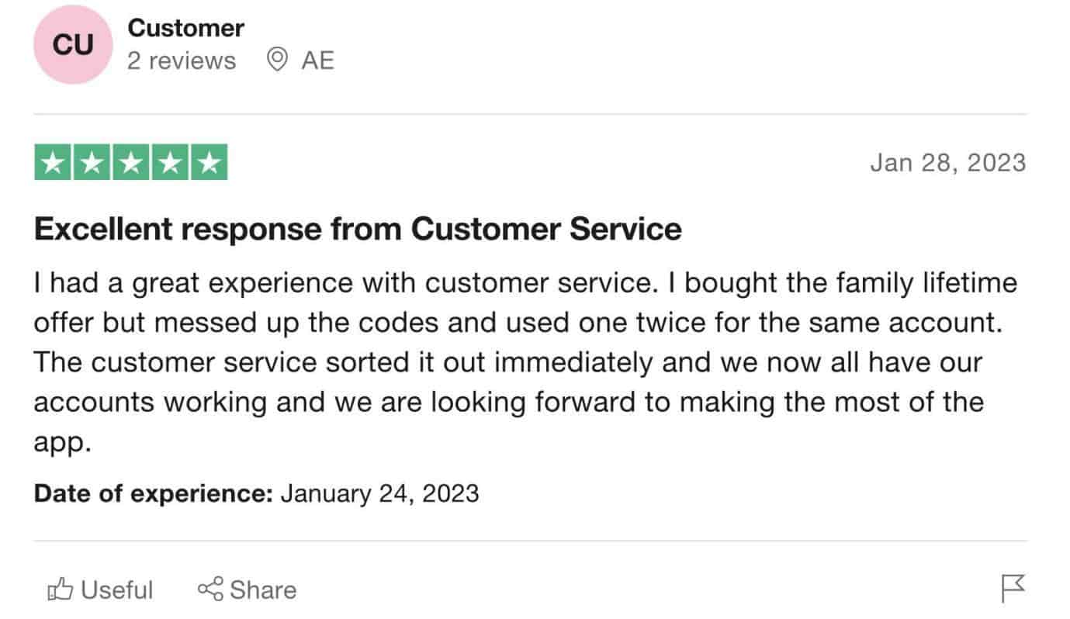Click the location pin icon beside AE
The width and height of the screenshot is (1070, 619).
click(277, 61)
